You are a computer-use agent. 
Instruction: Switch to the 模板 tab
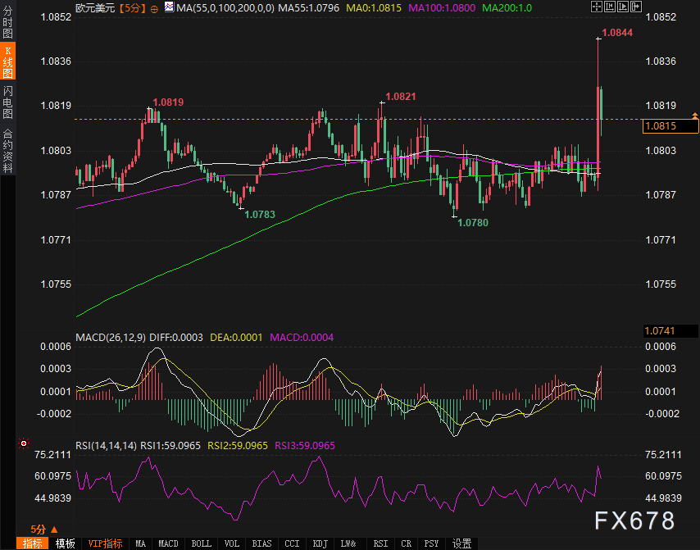click(66, 543)
